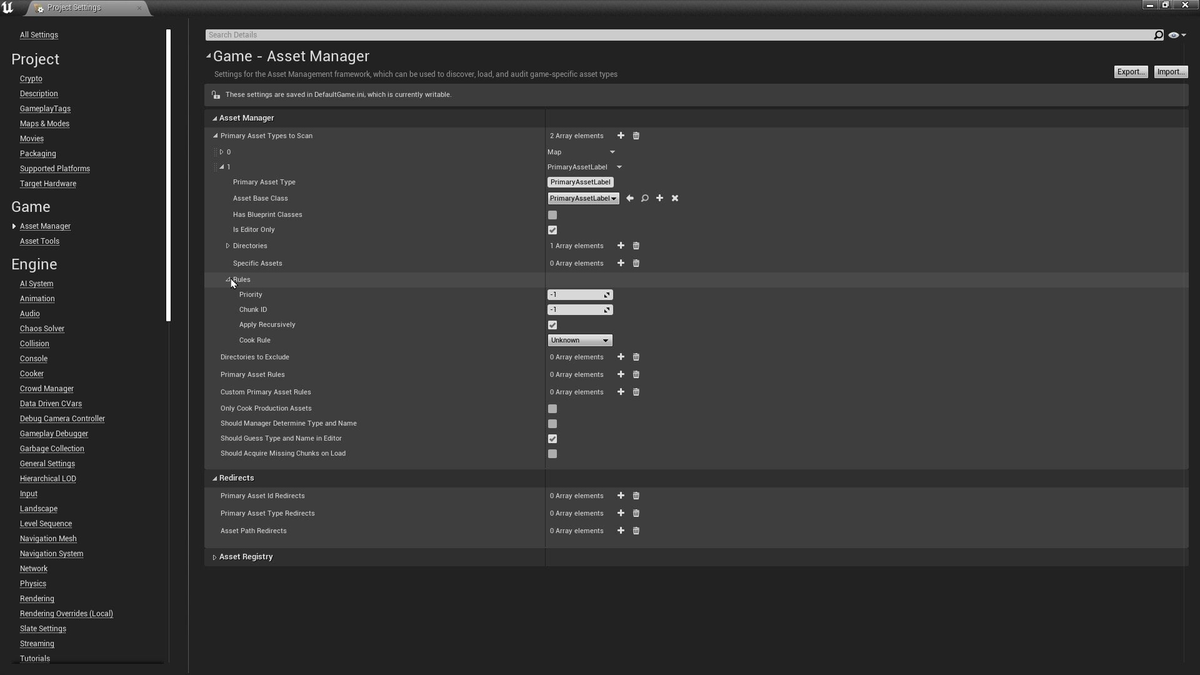1200x675 pixels.
Task: Open Input settings
Action: (x=29, y=494)
